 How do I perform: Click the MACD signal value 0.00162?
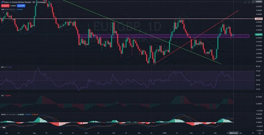click(x=35, y=115)
